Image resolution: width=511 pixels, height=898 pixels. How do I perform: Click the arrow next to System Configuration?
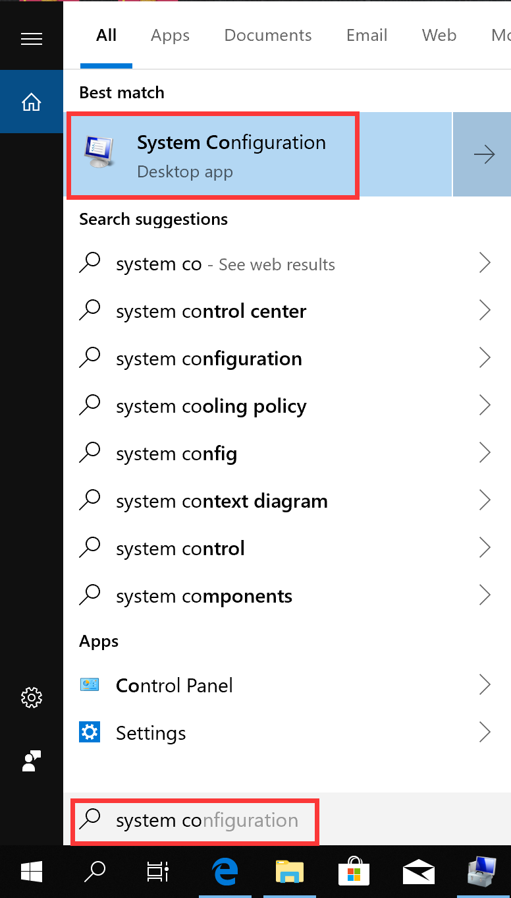pyautogui.click(x=483, y=154)
